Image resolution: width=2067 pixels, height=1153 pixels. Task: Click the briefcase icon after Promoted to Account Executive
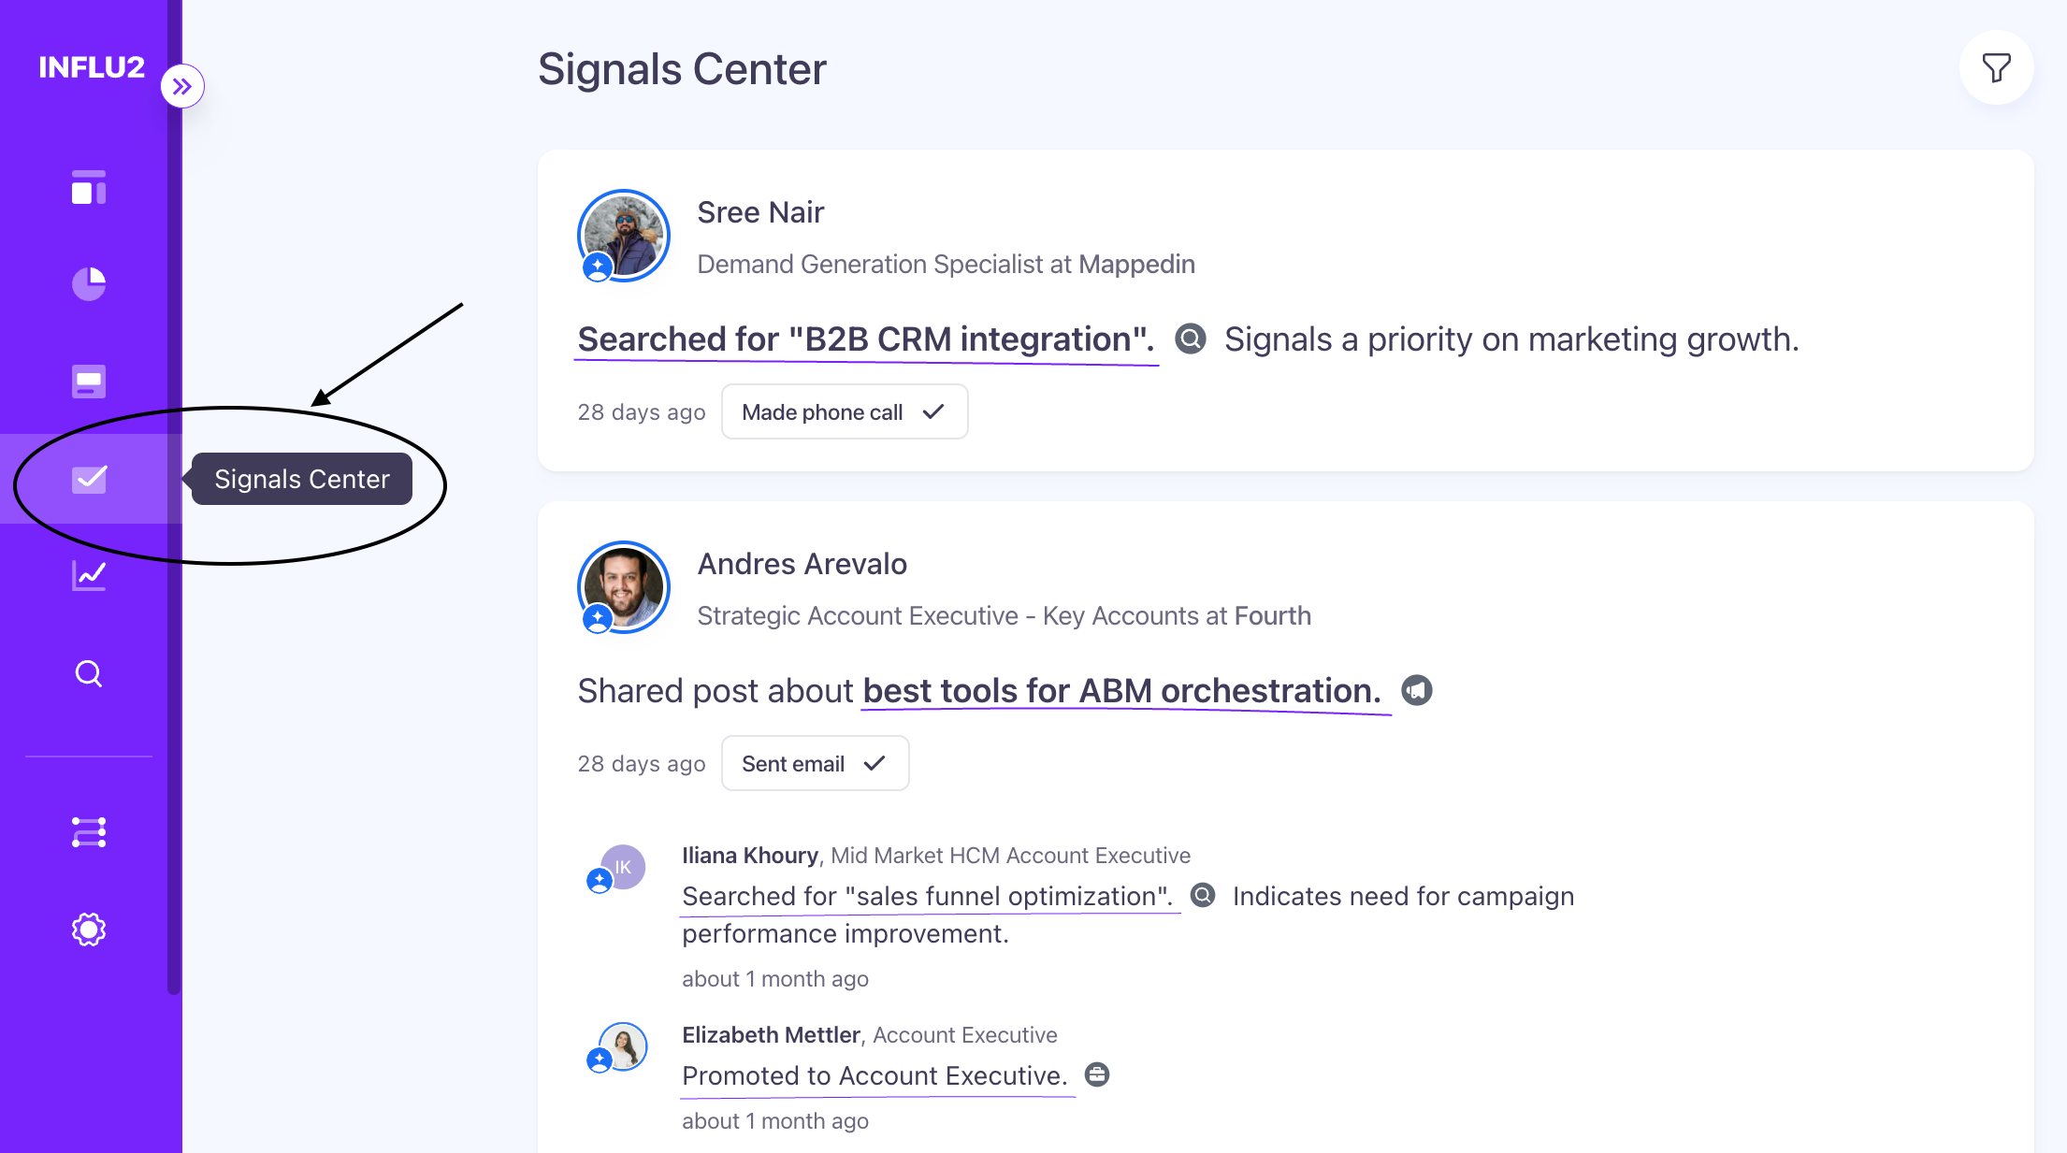click(x=1097, y=1074)
